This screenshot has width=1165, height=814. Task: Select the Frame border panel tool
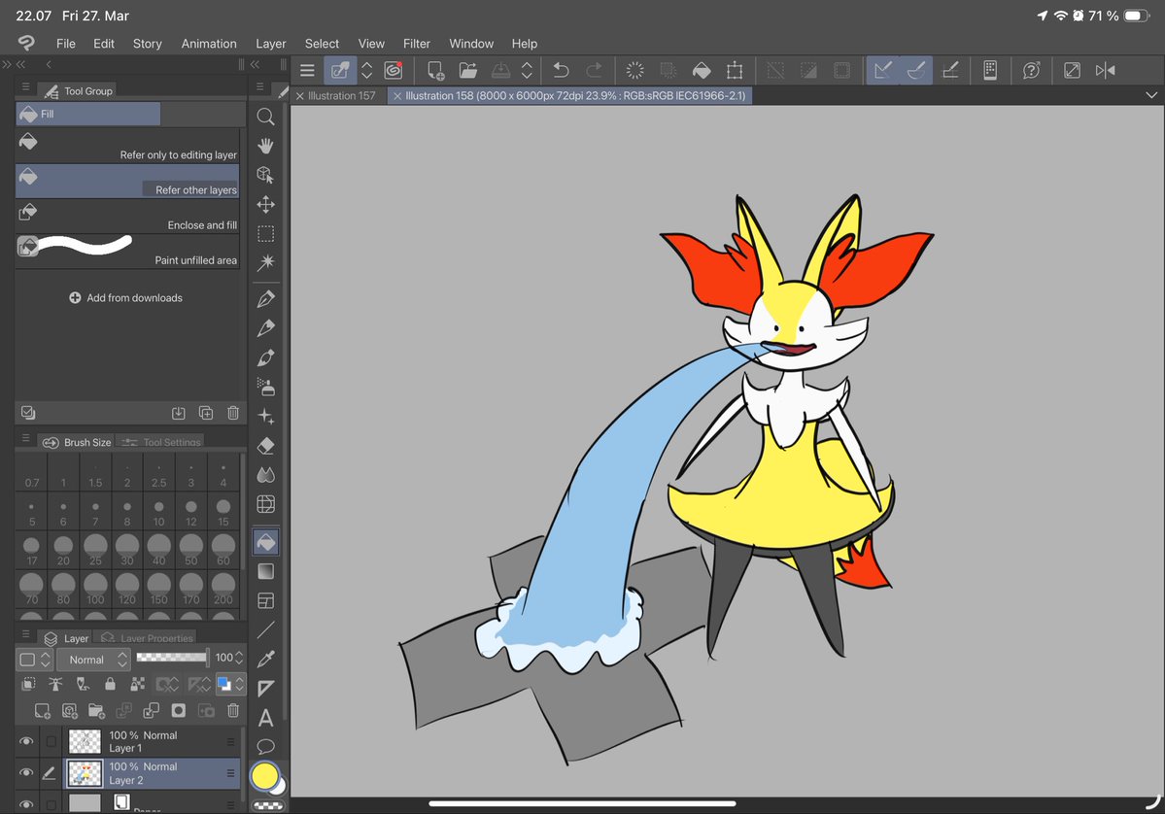pos(265,600)
